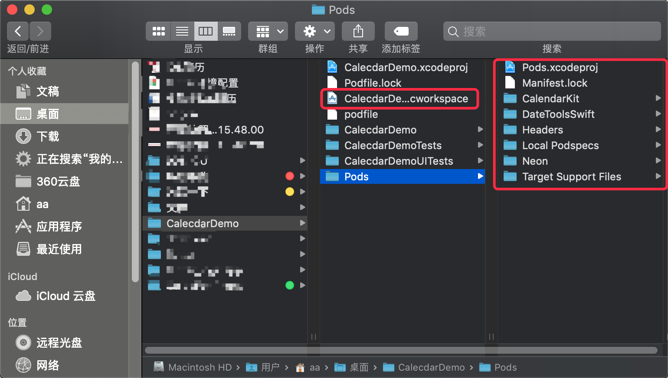
Task: Expand the CalecdarDemoTests folder arrow
Action: click(x=480, y=145)
